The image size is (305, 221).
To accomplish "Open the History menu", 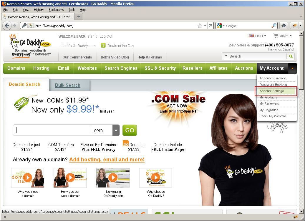I will 39,10.
